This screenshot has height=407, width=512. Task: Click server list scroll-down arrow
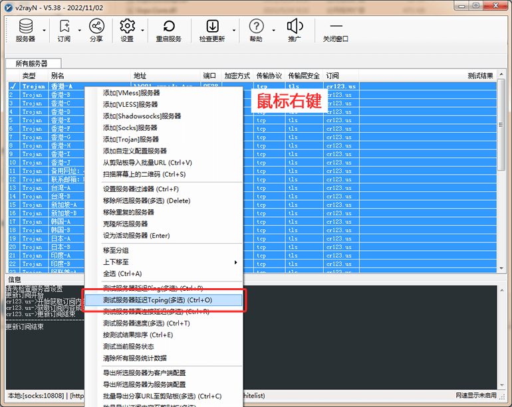tap(501, 268)
